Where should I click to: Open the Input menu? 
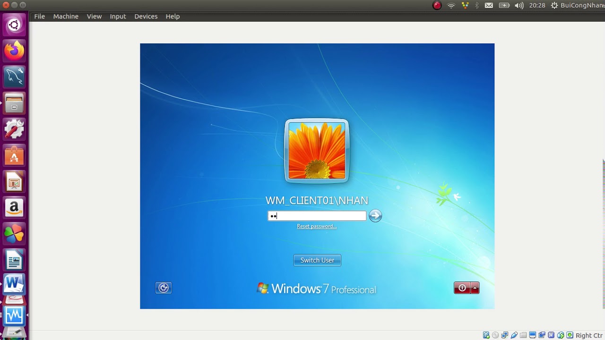pos(118,16)
